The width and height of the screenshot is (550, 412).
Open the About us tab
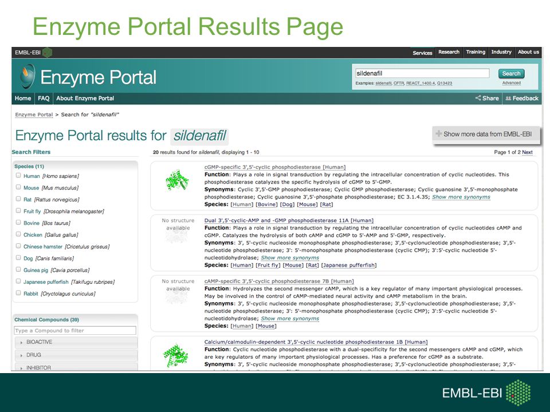(x=528, y=52)
